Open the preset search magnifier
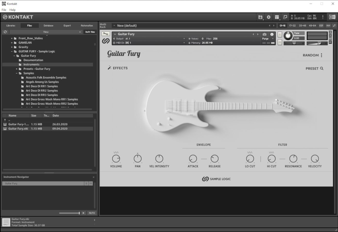Image resolution: width=338 pixels, height=232 pixels. (x=322, y=69)
